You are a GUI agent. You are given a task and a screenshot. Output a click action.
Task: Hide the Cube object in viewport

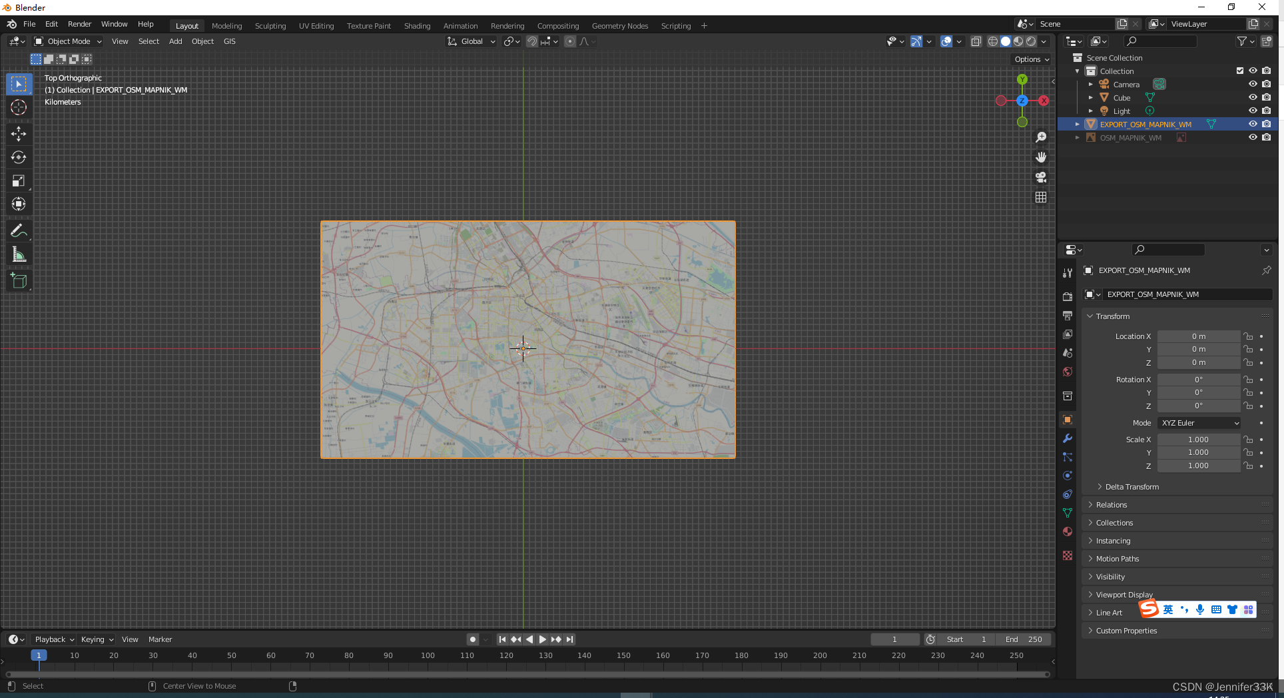[x=1253, y=97]
